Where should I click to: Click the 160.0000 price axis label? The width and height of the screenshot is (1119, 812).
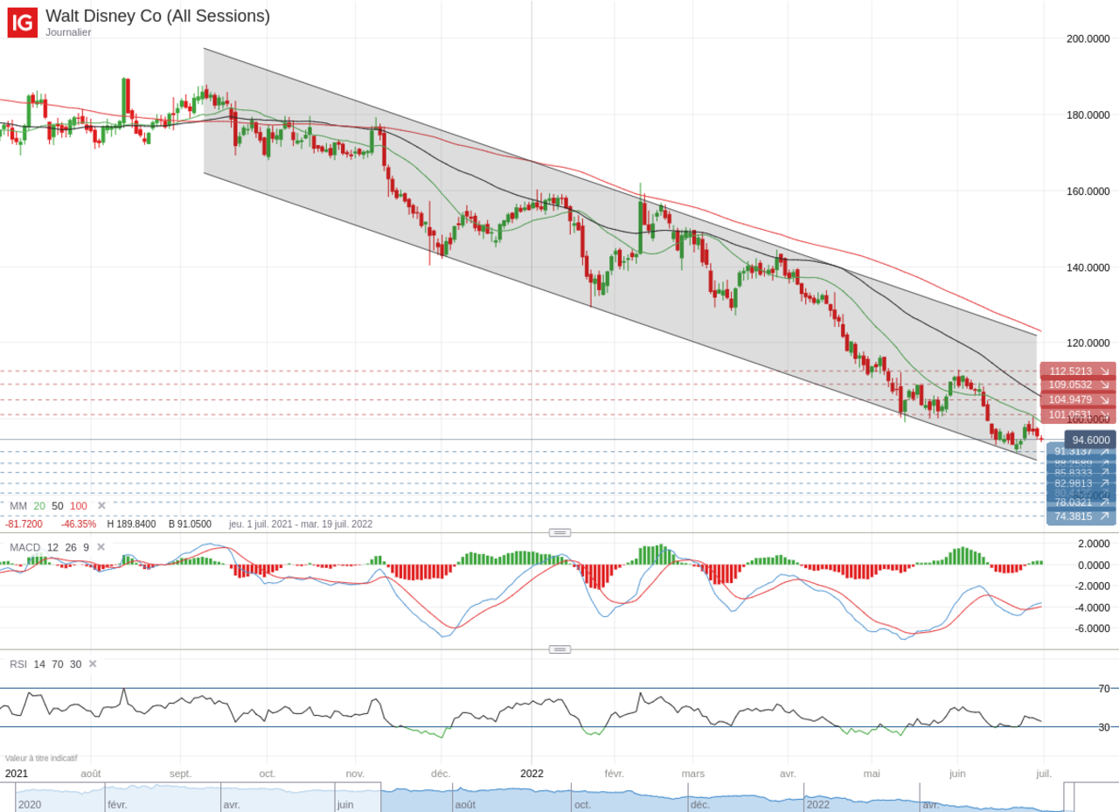[x=1088, y=191]
